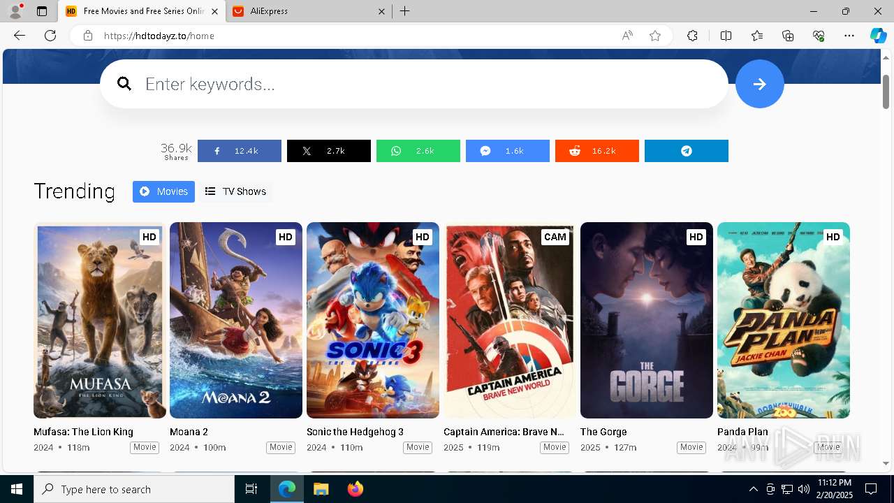Open Collections icon

788,36
